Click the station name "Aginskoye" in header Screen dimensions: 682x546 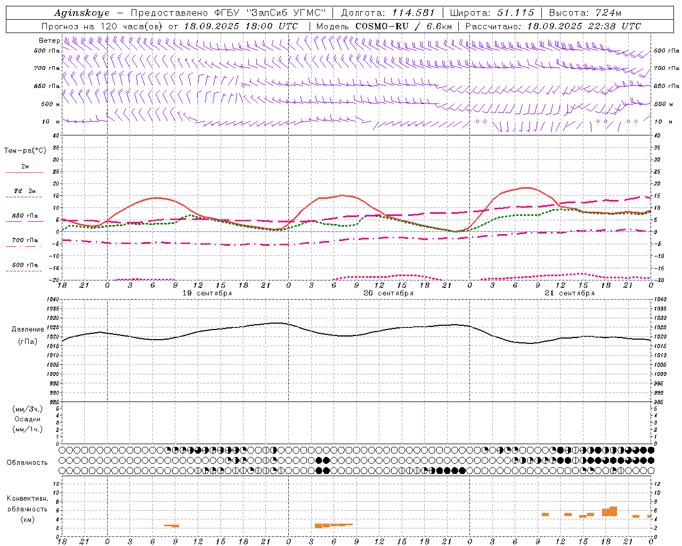[82, 13]
